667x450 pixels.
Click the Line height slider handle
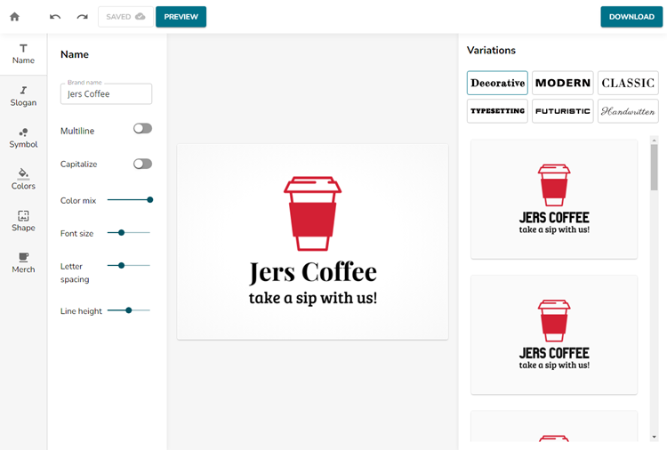(128, 310)
